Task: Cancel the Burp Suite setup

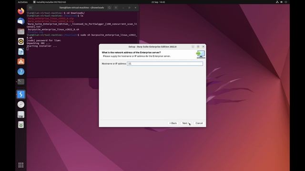Action: tap(199, 123)
